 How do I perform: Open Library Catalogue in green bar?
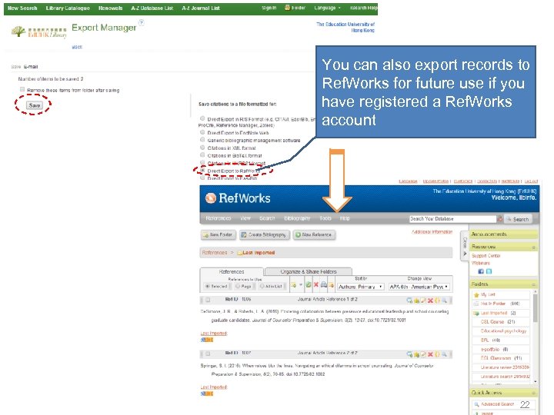click(x=68, y=8)
